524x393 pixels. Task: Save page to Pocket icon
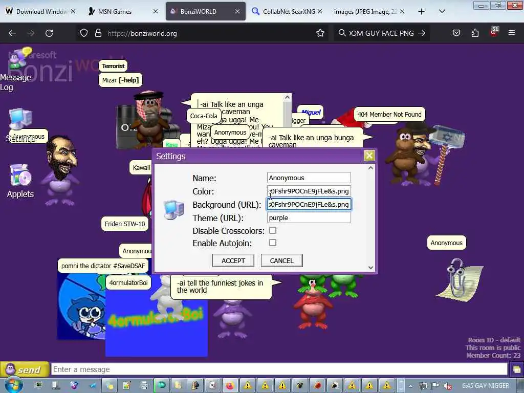pyautogui.click(x=456, y=33)
